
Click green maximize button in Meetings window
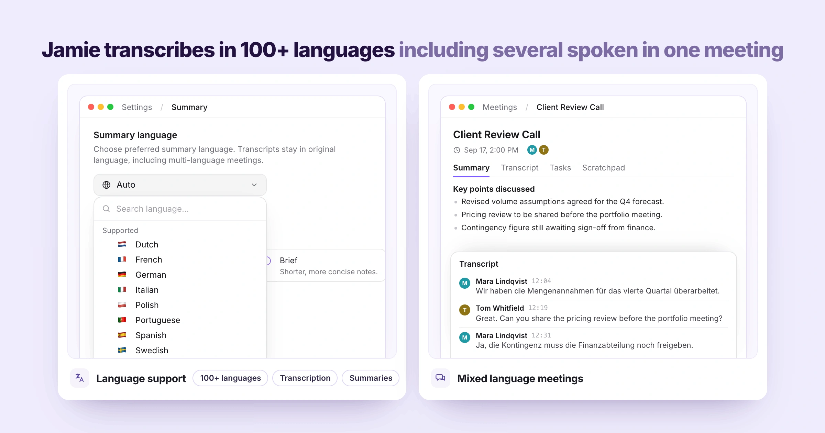(x=471, y=107)
